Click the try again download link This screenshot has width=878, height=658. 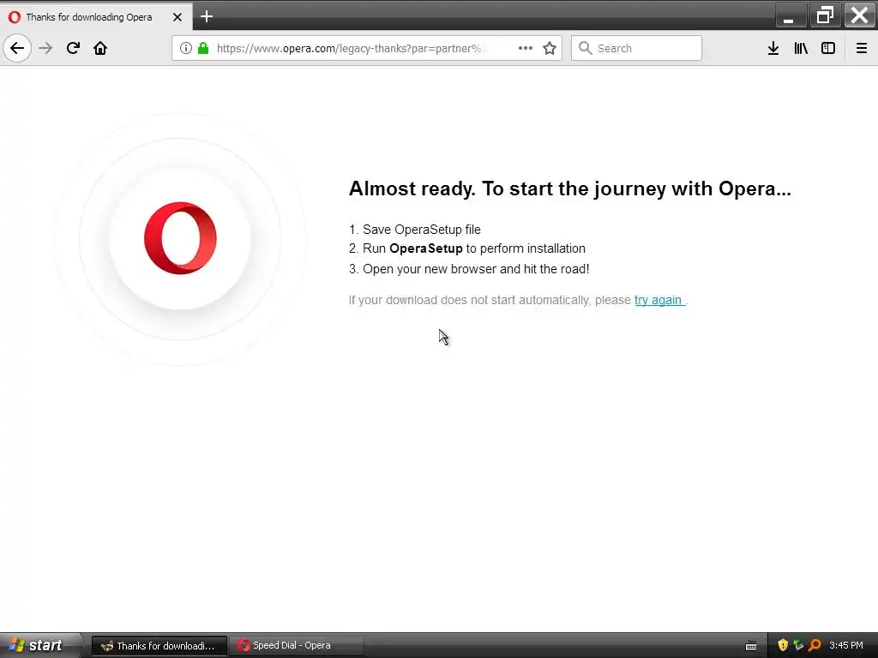(x=659, y=300)
